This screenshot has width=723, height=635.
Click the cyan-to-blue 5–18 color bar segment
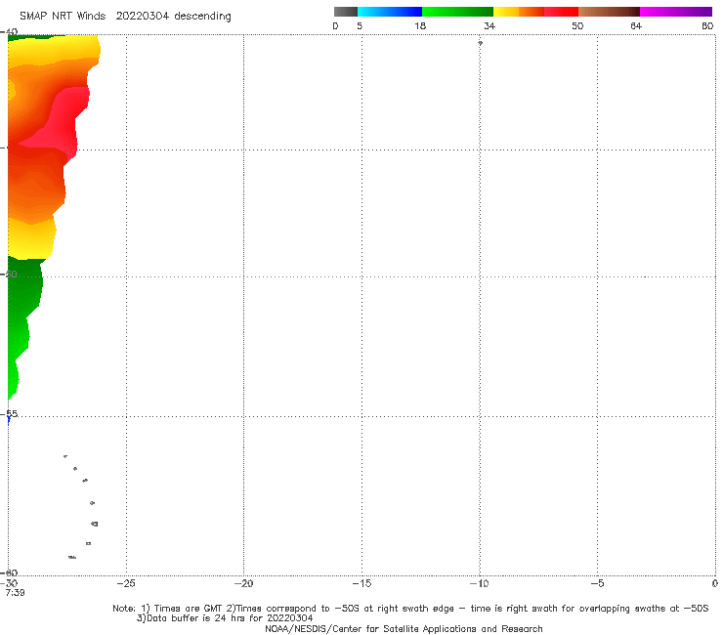pos(390,12)
